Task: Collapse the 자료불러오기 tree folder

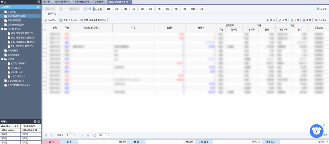Action: tap(2, 29)
